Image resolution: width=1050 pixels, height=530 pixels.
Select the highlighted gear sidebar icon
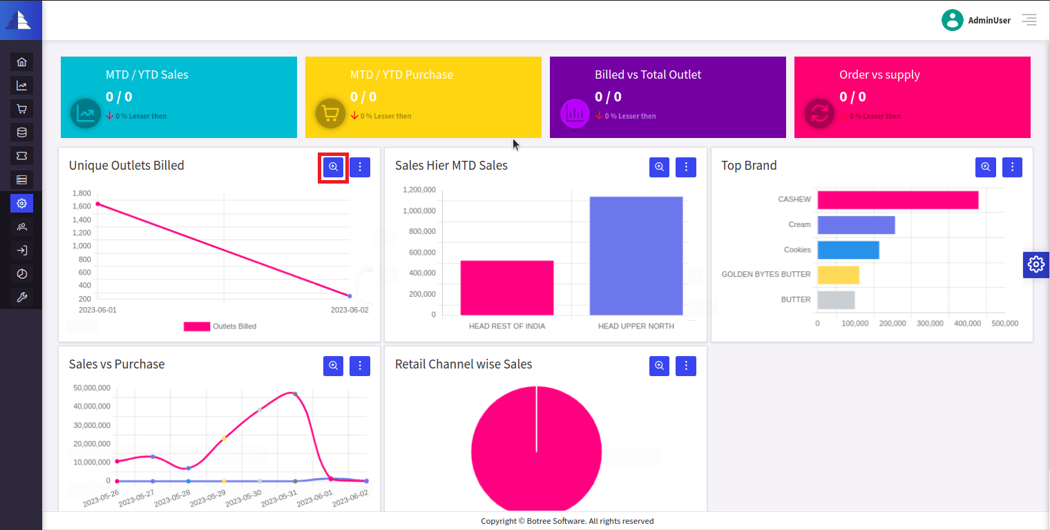pyautogui.click(x=22, y=204)
